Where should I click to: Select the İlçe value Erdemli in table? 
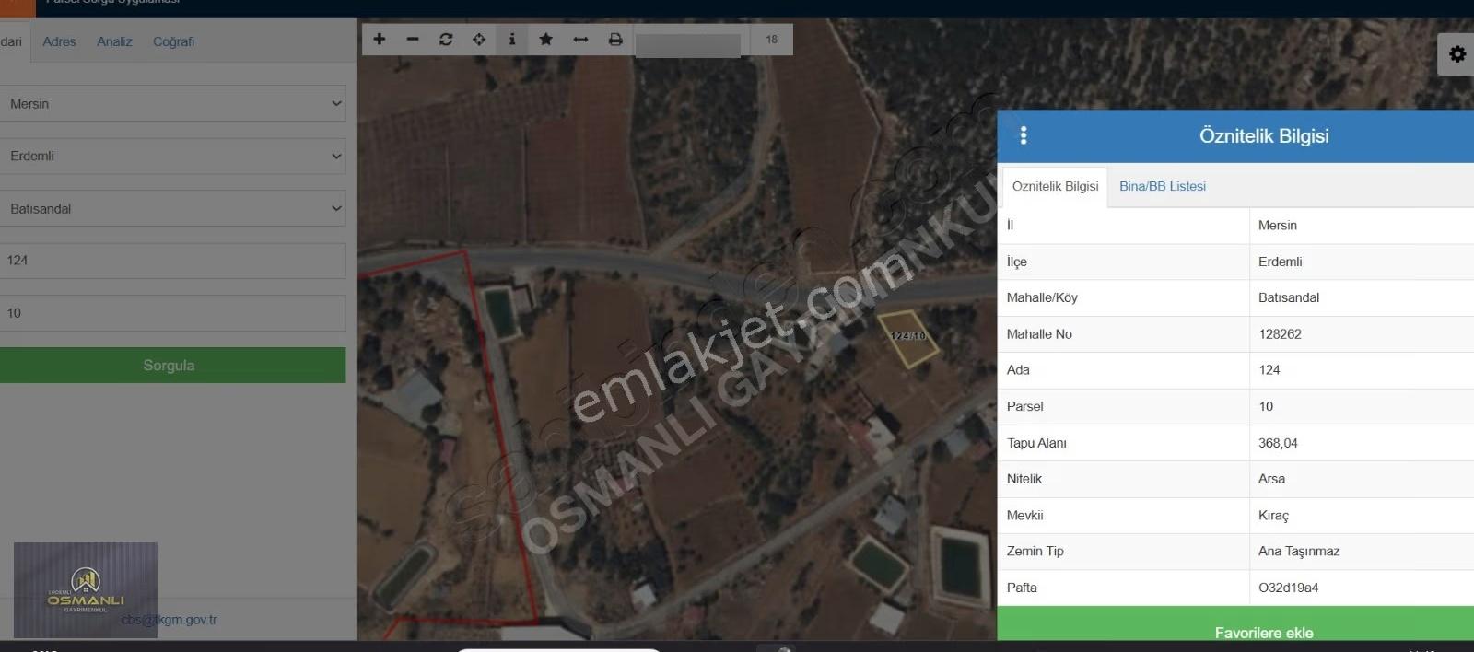pos(1280,262)
